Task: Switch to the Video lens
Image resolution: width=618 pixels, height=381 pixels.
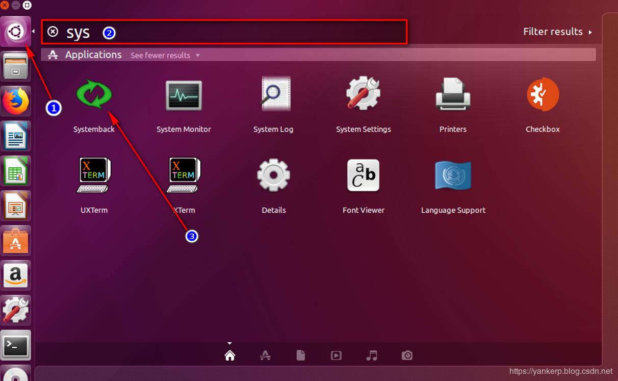Action: tap(336, 355)
